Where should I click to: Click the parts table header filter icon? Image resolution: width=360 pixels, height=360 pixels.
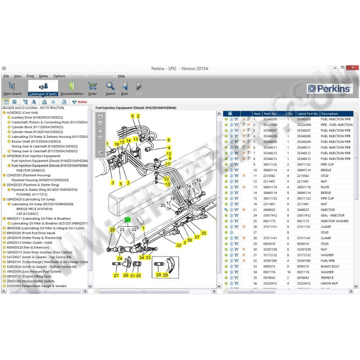230,114
